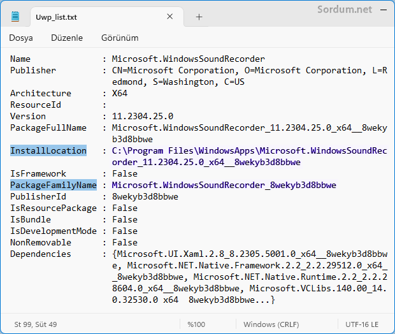Image resolution: width=395 pixels, height=334 pixels.
Task: Click the Publisher label
Action: 33,70
